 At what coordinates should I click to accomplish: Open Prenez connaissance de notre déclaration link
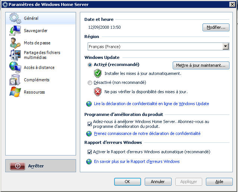coord(147,133)
